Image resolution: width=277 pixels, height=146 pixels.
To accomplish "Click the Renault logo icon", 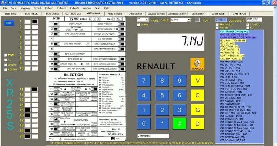I will [197, 64].
